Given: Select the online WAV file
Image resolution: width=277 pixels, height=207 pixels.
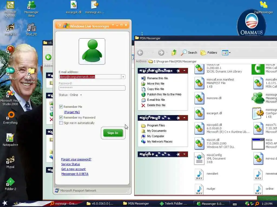Looking at the screenshot, I should (x=263, y=189).
